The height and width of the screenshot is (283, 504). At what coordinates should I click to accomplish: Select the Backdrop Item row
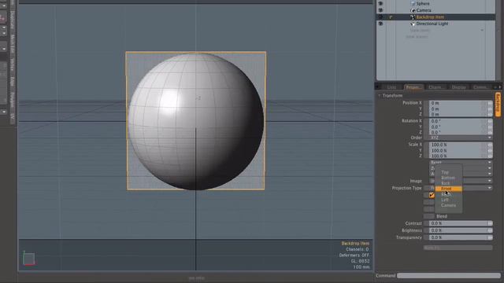point(435,17)
